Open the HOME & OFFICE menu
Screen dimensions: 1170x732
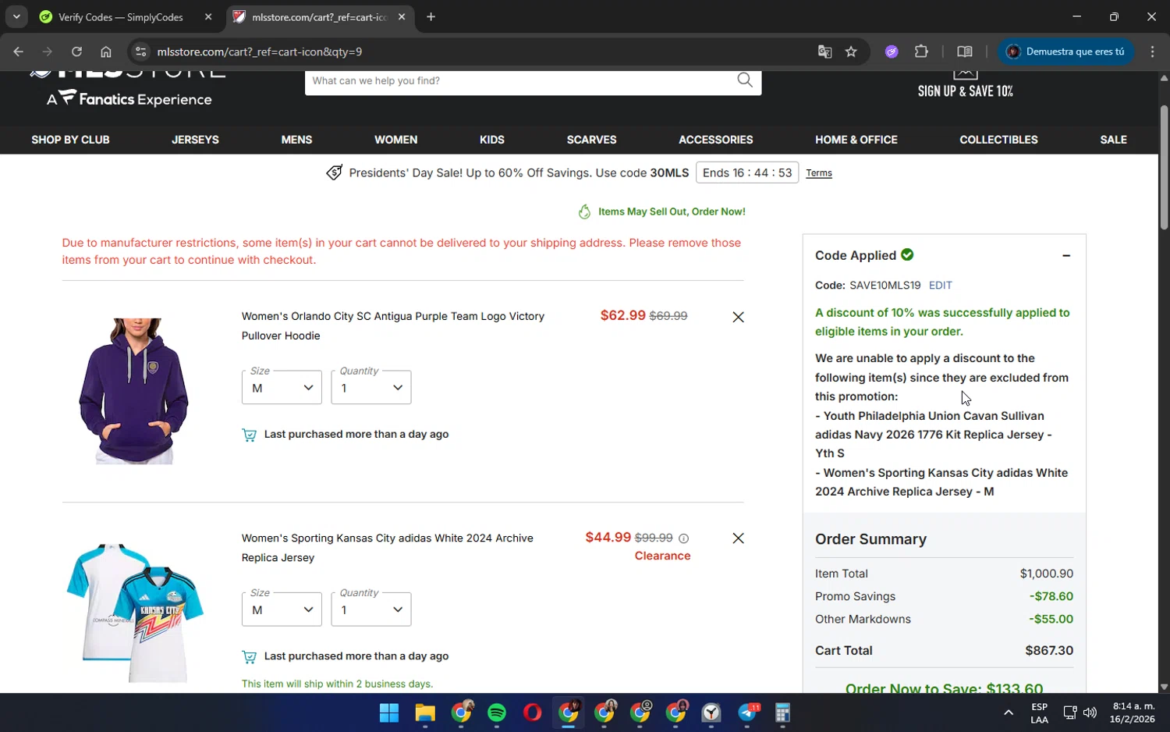pos(856,140)
